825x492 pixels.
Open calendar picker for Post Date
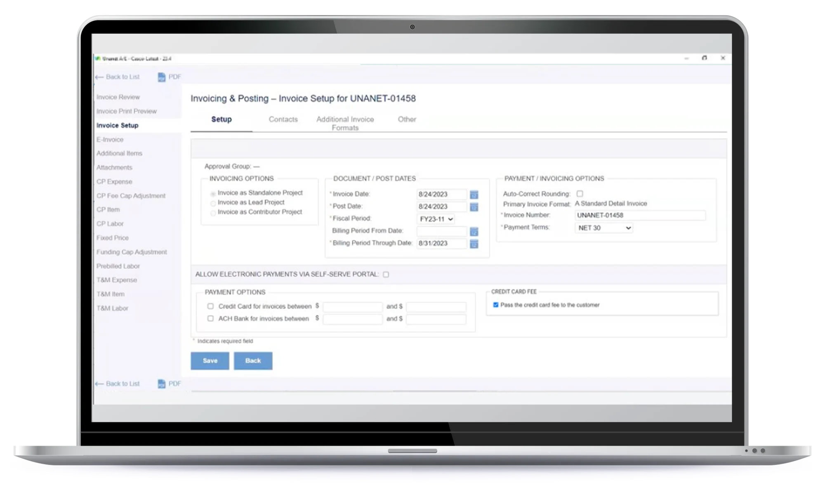pos(474,207)
